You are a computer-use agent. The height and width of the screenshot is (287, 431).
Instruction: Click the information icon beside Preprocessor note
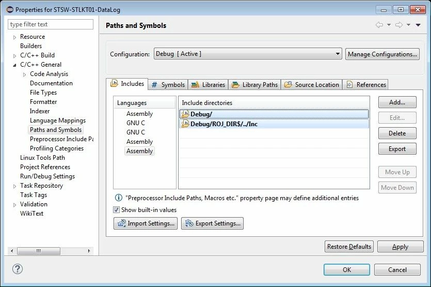click(x=119, y=198)
